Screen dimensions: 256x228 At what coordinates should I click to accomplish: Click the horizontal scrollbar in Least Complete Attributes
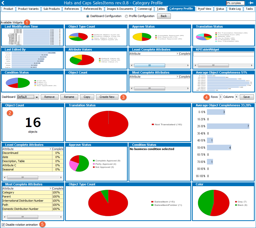coord(23,177)
